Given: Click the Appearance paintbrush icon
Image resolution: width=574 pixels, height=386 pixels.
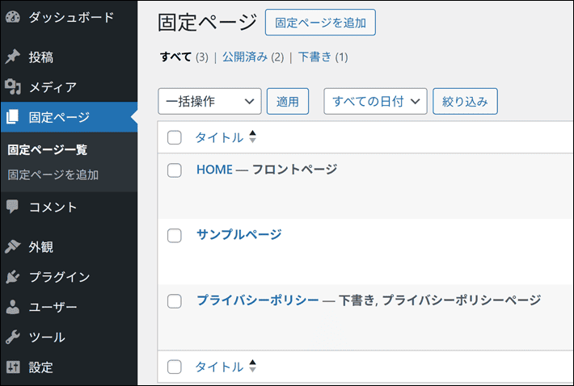Looking at the screenshot, I should [x=12, y=247].
